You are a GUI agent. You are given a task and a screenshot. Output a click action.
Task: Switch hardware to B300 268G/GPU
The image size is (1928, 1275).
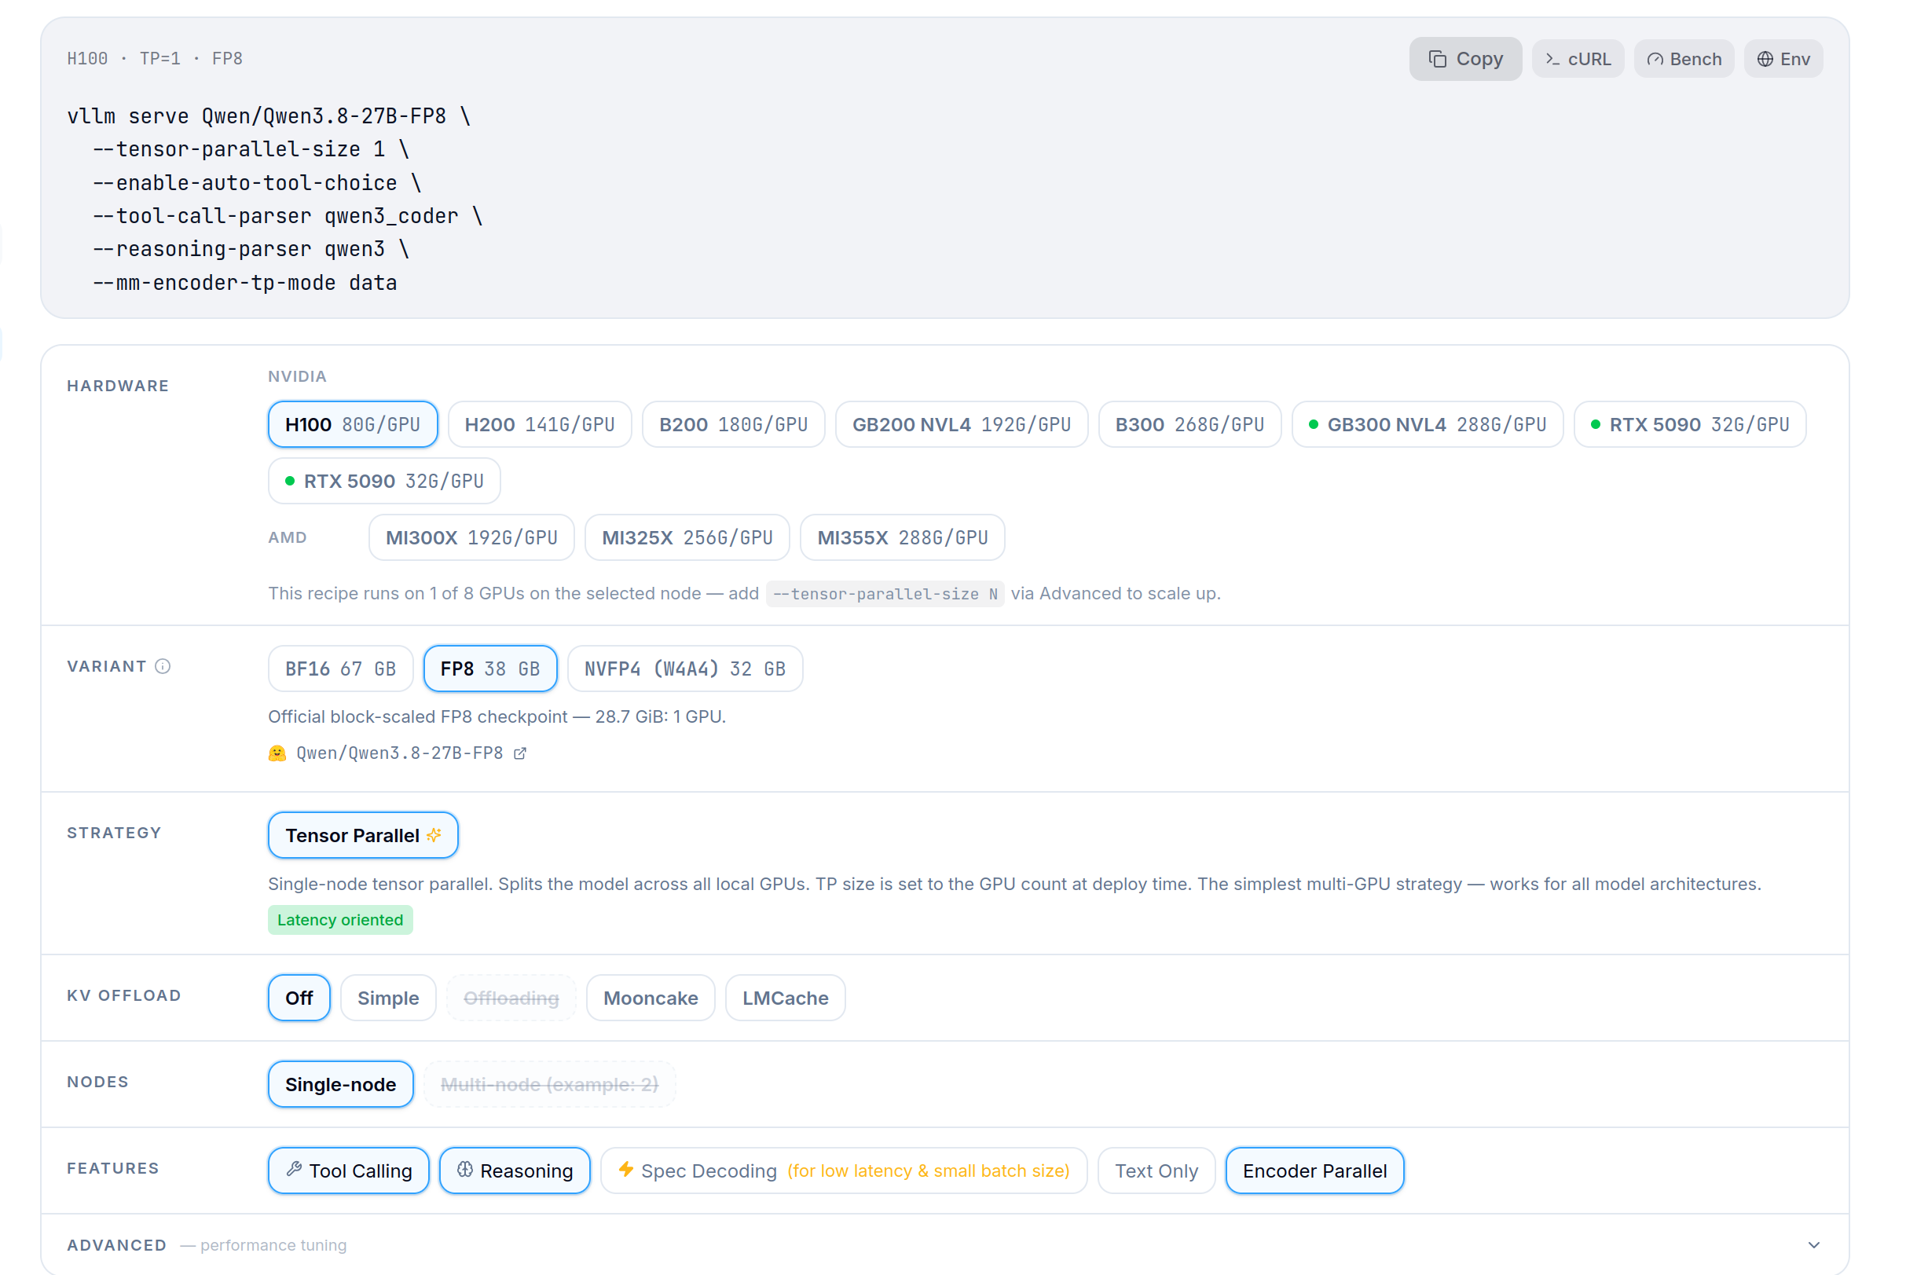[x=1189, y=423]
